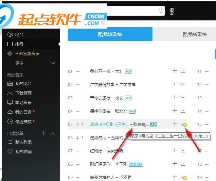Open MV for 凉凉
This screenshot has height=181, width=216.
154,125
